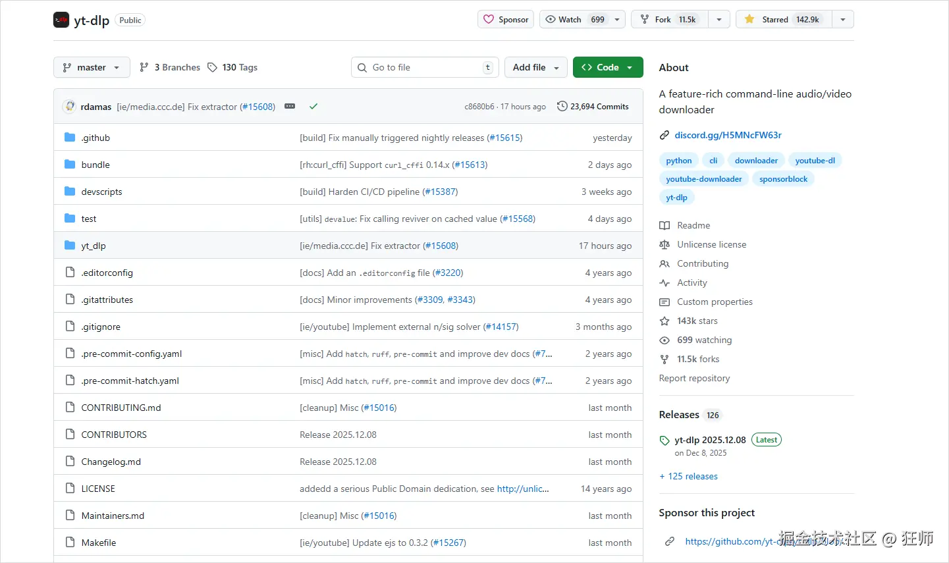Viewport: 949px width, 563px height.
Task: Open pull request #15615 link
Action: (x=504, y=138)
